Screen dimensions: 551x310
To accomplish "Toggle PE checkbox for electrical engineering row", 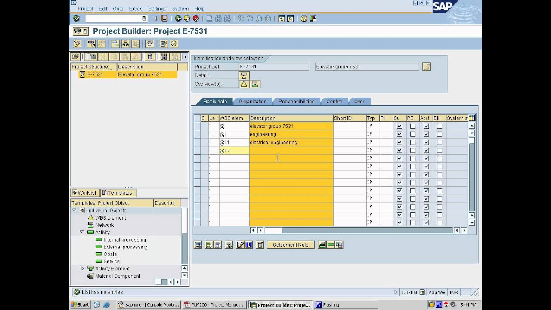I will 413,143.
